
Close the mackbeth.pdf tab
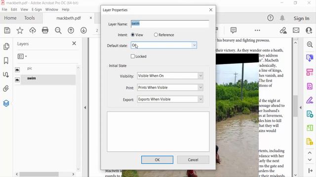point(91,18)
